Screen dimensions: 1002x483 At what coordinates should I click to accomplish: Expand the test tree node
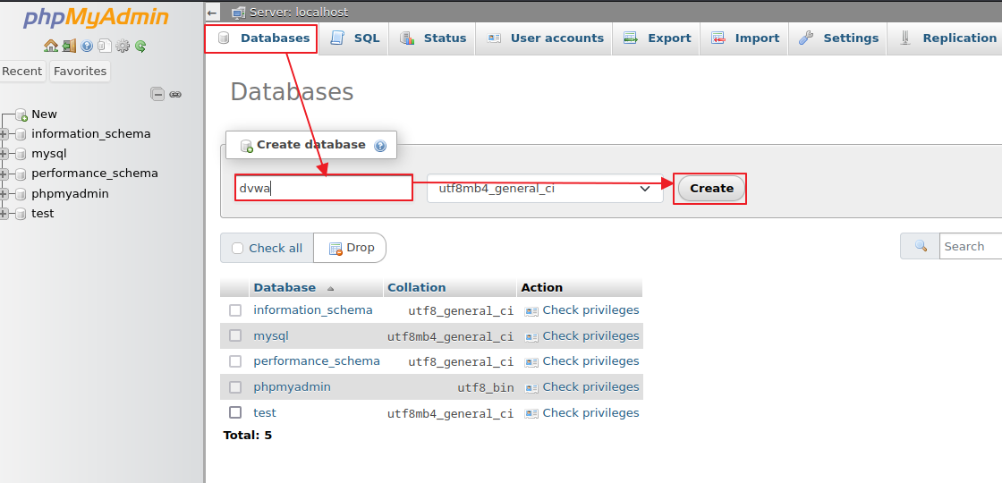tap(4, 214)
